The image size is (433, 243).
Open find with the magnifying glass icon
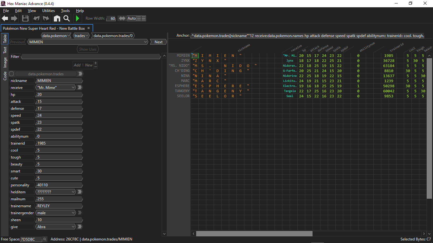point(67,18)
